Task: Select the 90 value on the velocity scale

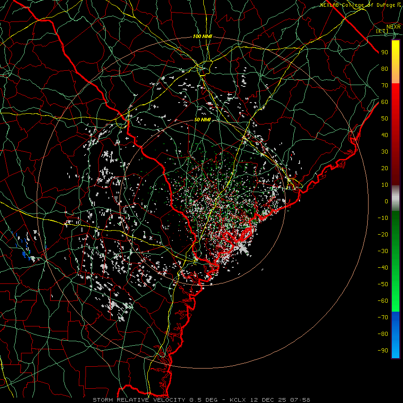Action: pos(385,52)
